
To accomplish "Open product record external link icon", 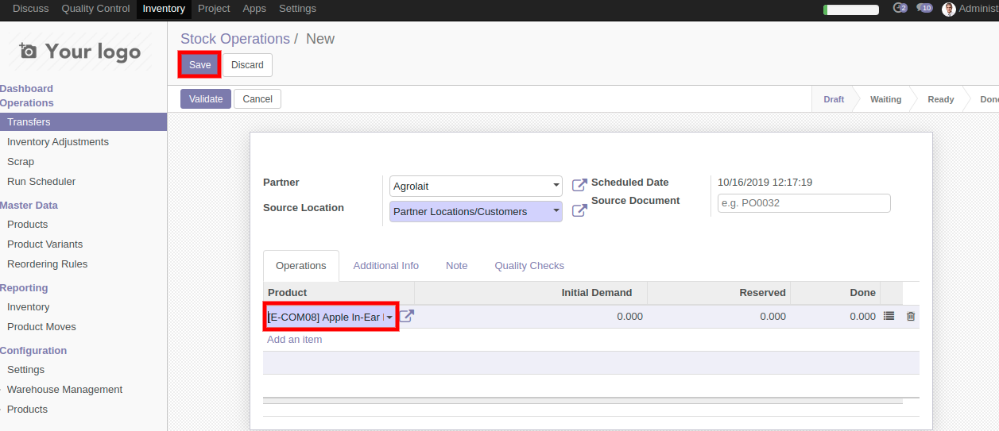I will tap(407, 316).
